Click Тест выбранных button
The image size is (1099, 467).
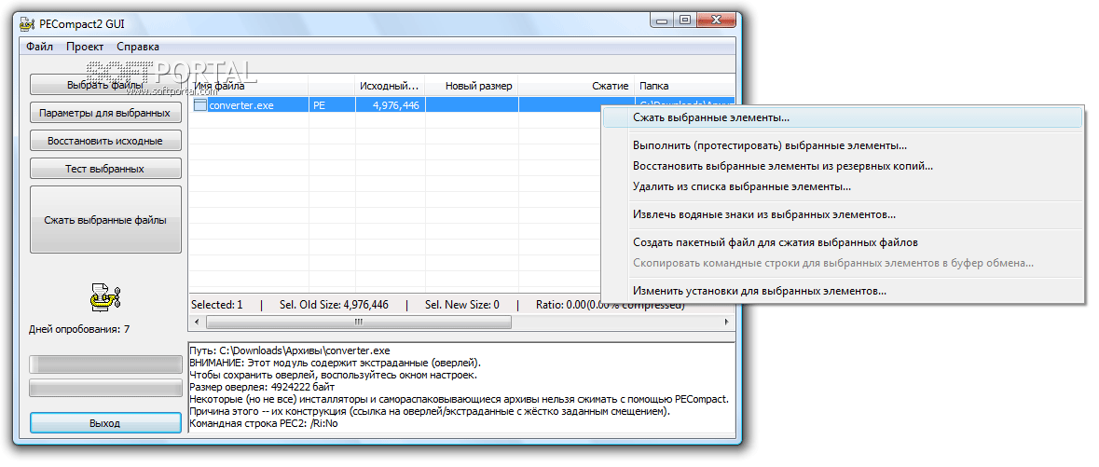[105, 169]
